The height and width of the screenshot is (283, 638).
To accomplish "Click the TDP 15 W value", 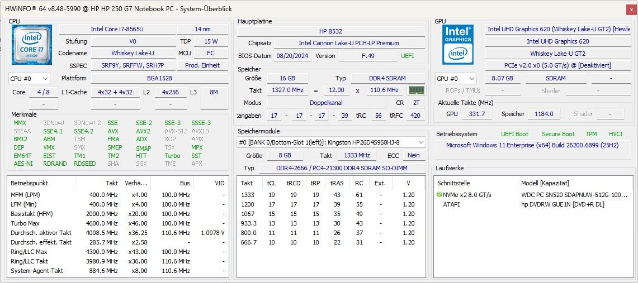I will tap(211, 41).
